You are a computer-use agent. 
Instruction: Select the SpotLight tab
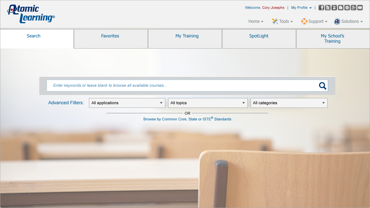[259, 36]
